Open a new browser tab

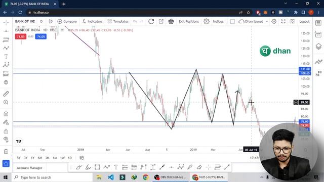click(64, 4)
